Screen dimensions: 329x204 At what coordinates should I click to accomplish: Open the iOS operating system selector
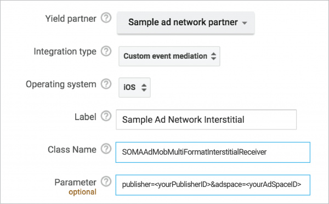tap(134, 87)
